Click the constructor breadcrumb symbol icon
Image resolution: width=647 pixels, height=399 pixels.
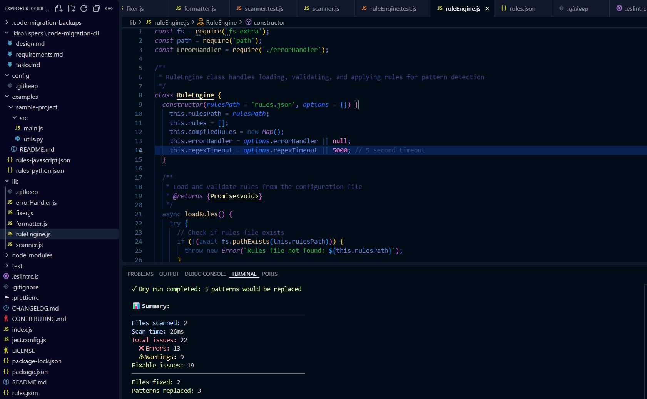point(248,22)
